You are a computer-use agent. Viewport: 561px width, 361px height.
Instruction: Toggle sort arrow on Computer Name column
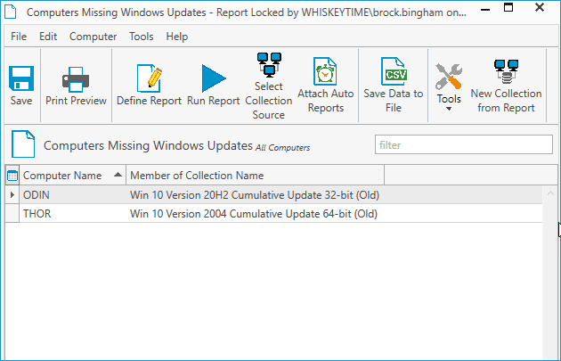tap(118, 175)
